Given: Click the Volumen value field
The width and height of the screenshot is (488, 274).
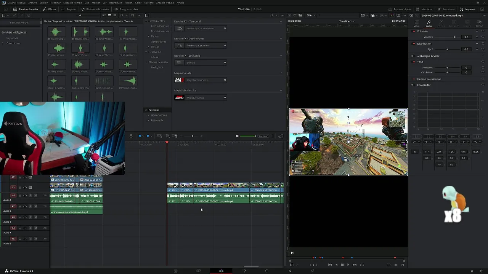Looking at the screenshot, I should click(x=466, y=37).
